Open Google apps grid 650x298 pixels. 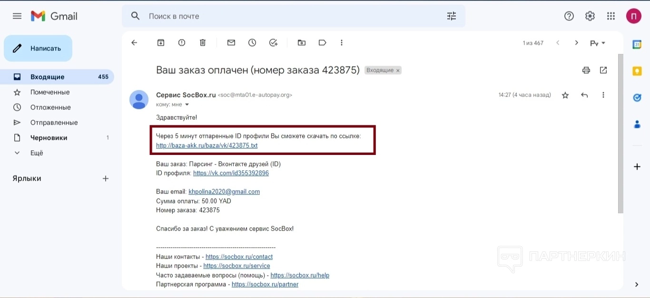pos(611,16)
